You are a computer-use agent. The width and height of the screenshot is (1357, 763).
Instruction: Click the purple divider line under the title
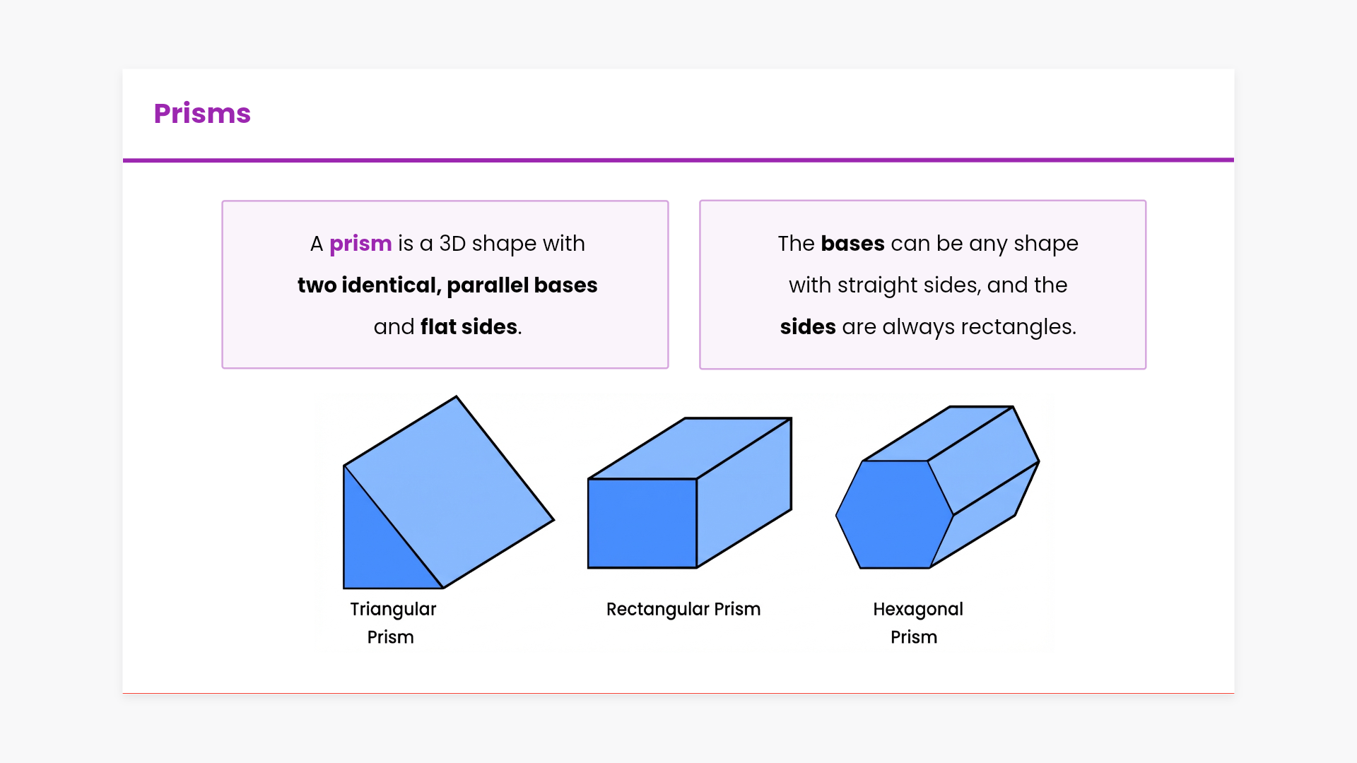point(678,160)
